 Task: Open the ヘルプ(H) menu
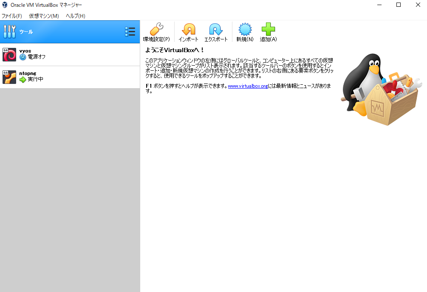point(76,16)
